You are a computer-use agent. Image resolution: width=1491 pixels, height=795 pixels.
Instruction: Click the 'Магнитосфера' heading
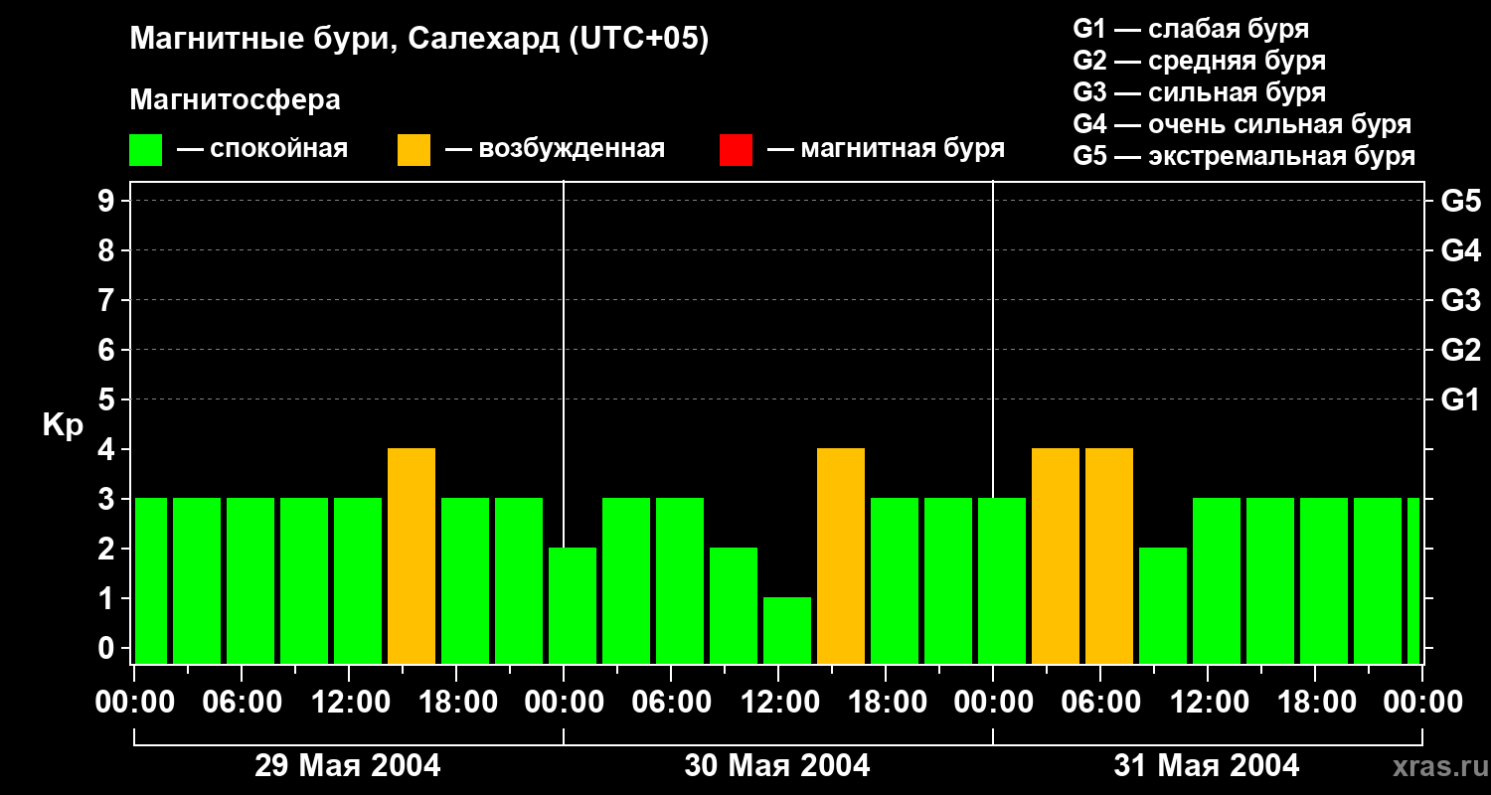236,100
